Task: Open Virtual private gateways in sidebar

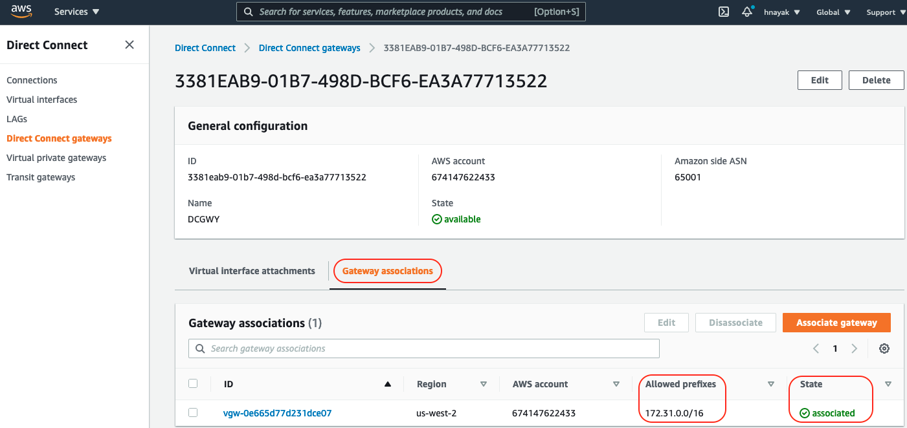Action: [56, 158]
